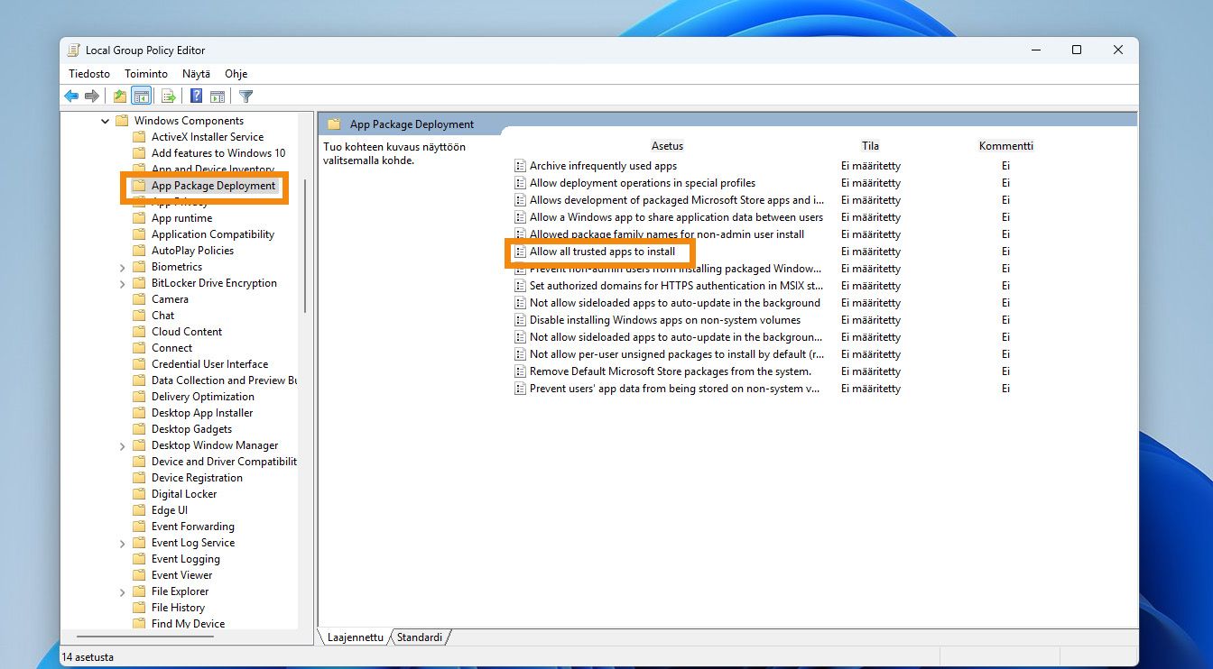
Task: Click icon beside Disable installing Windows apps on non-system volumes
Action: click(x=520, y=320)
